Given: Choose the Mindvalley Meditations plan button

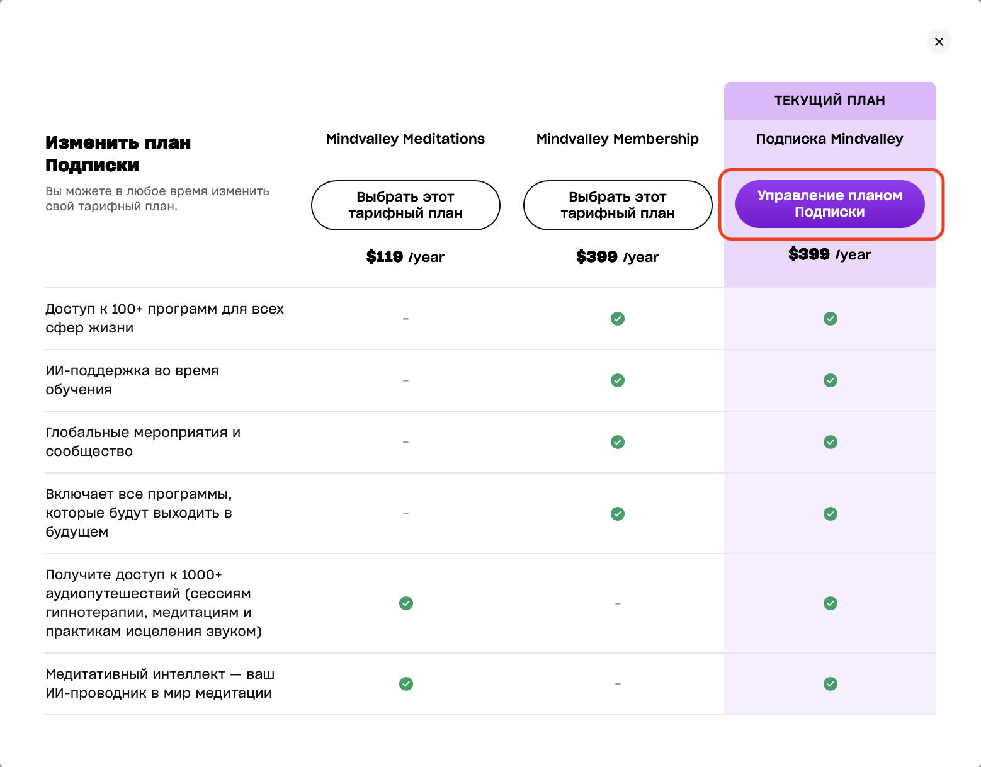Looking at the screenshot, I should pos(405,205).
